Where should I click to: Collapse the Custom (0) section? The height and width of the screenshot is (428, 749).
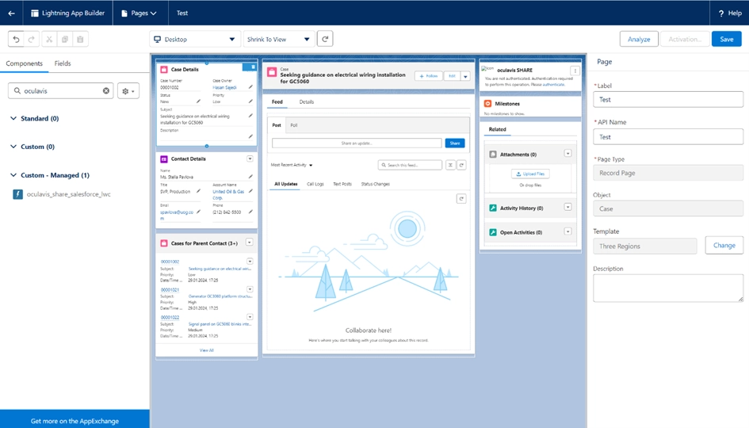click(x=13, y=147)
